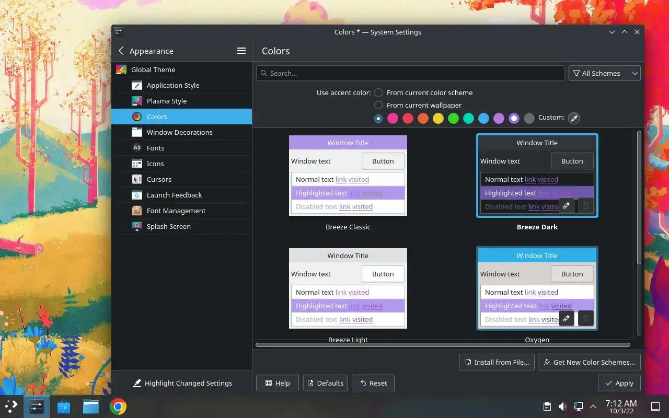Click the Icons entry icon
Screen dimensions: 669x418
(x=137, y=164)
